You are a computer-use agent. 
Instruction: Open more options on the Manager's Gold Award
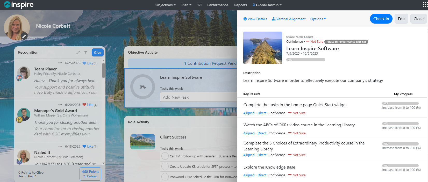coord(60,105)
